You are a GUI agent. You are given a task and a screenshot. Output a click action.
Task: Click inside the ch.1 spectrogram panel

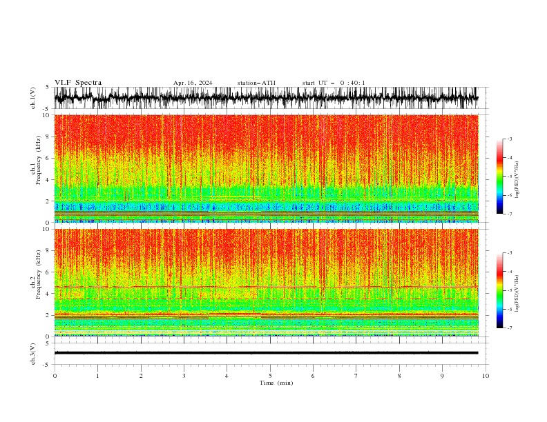(x=266, y=168)
